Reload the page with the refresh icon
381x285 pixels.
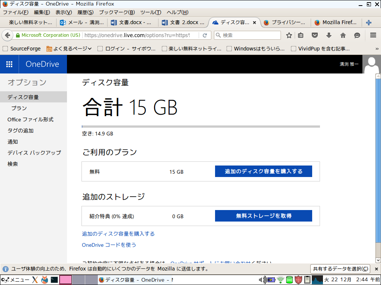[x=205, y=35]
